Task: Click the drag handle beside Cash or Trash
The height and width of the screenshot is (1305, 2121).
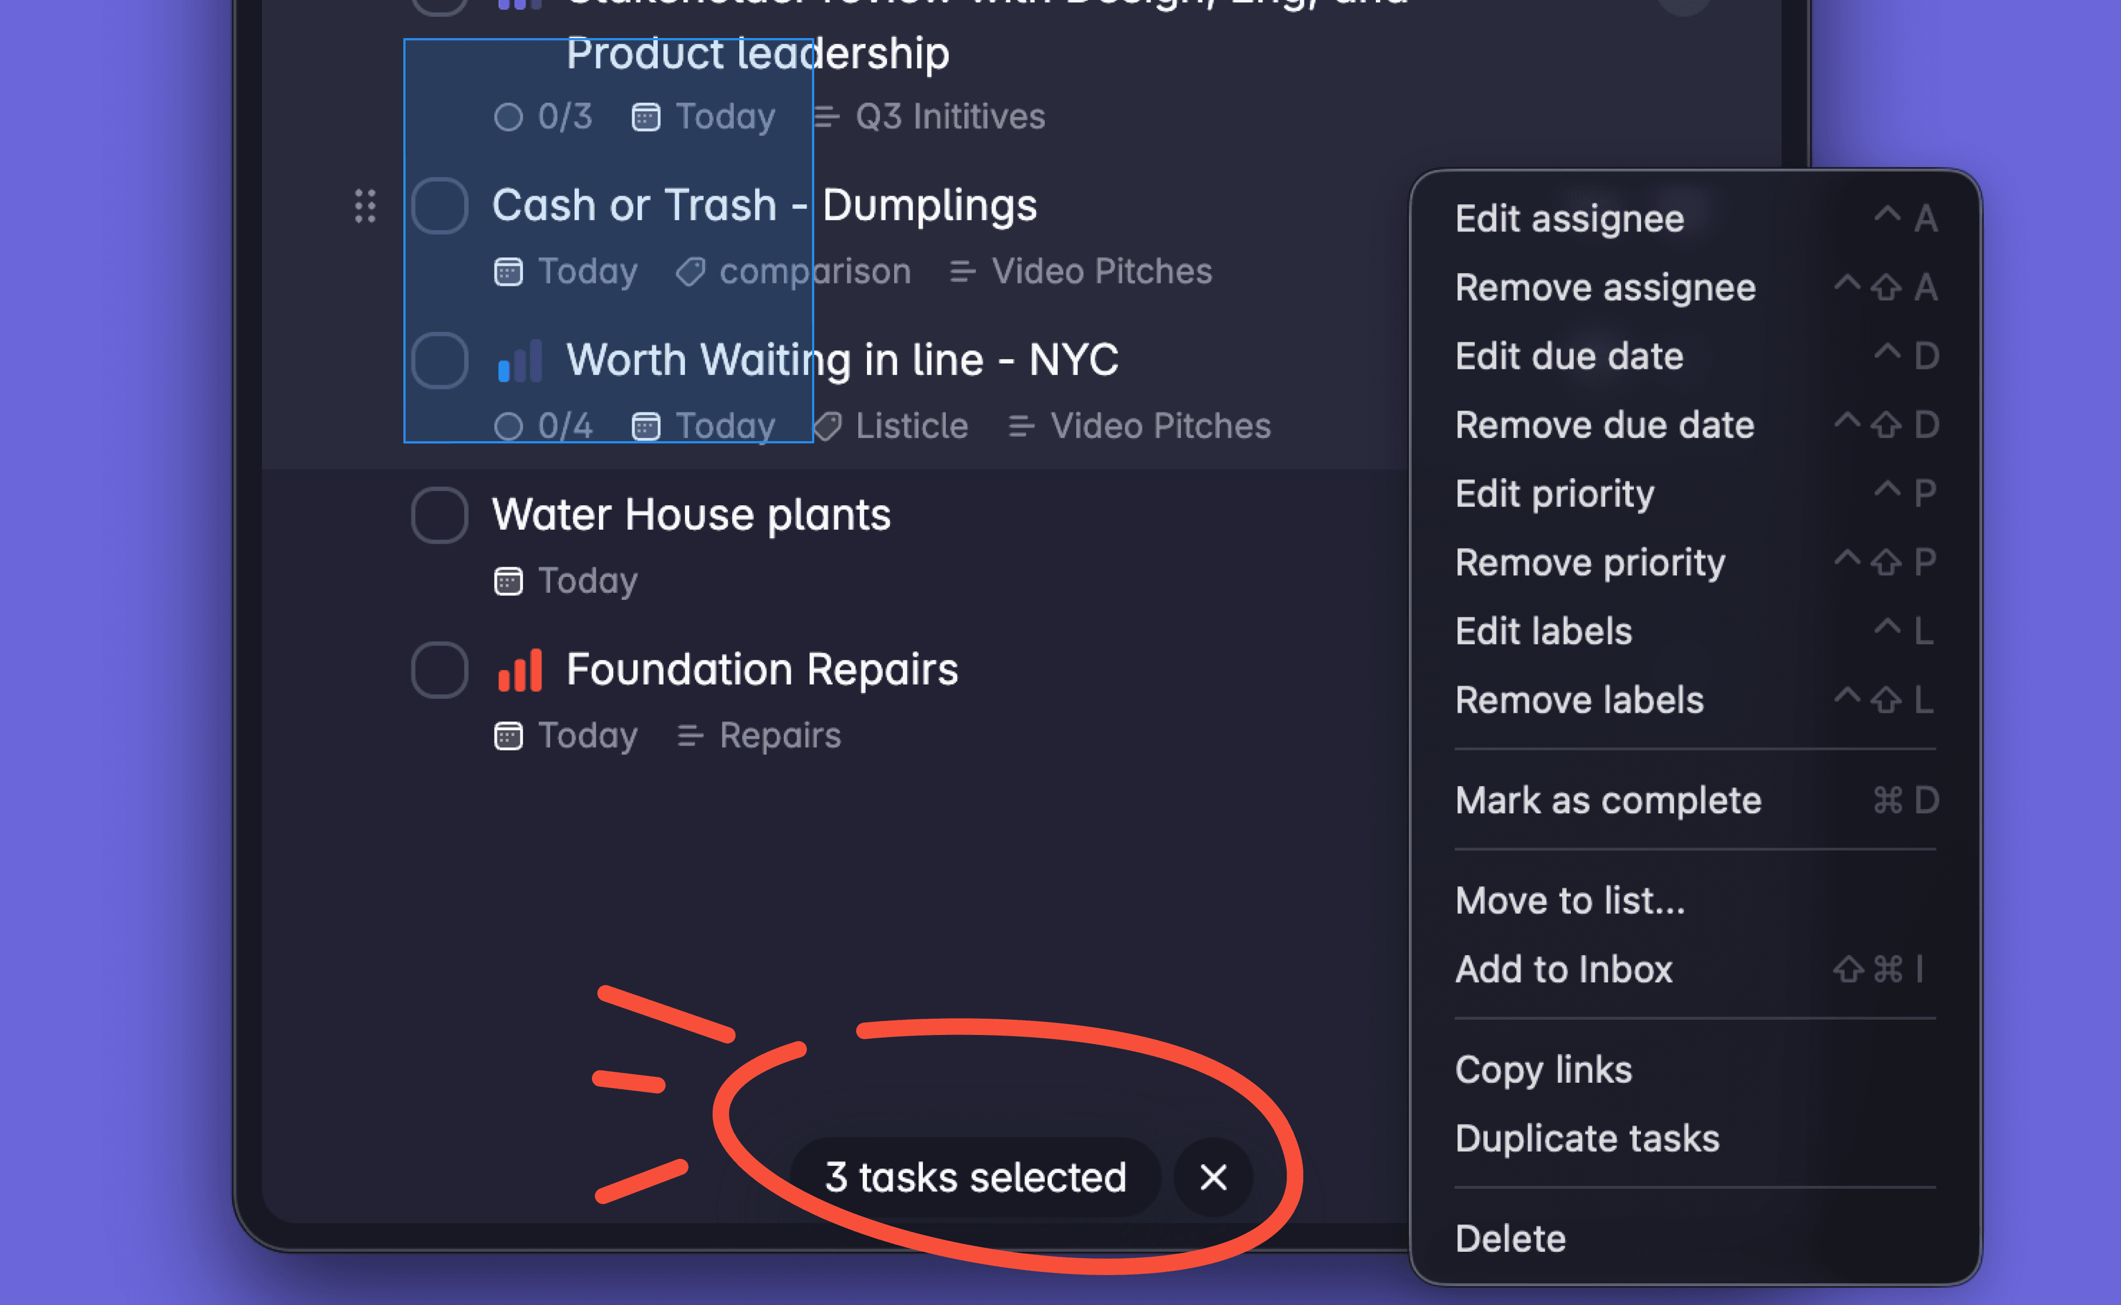Action: pos(365,206)
